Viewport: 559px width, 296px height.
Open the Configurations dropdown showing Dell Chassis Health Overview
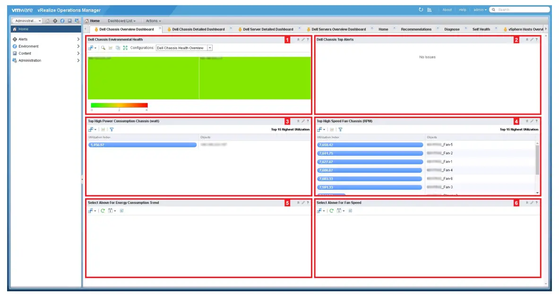pos(210,48)
